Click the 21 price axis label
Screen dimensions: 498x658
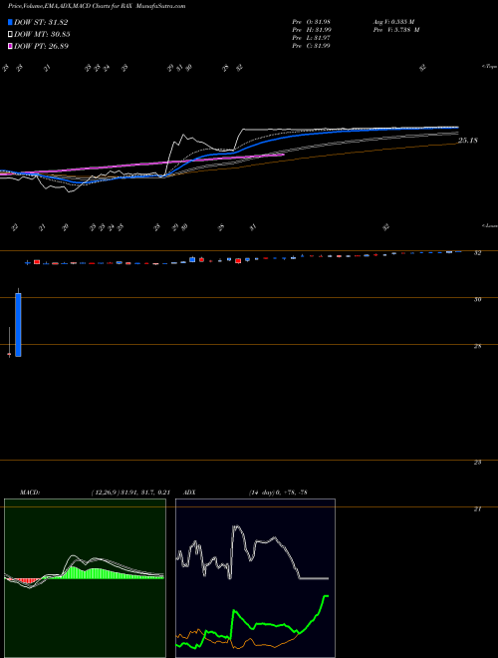477,509
